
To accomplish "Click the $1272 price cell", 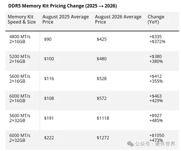I will pyautogui.click(x=103, y=138).
